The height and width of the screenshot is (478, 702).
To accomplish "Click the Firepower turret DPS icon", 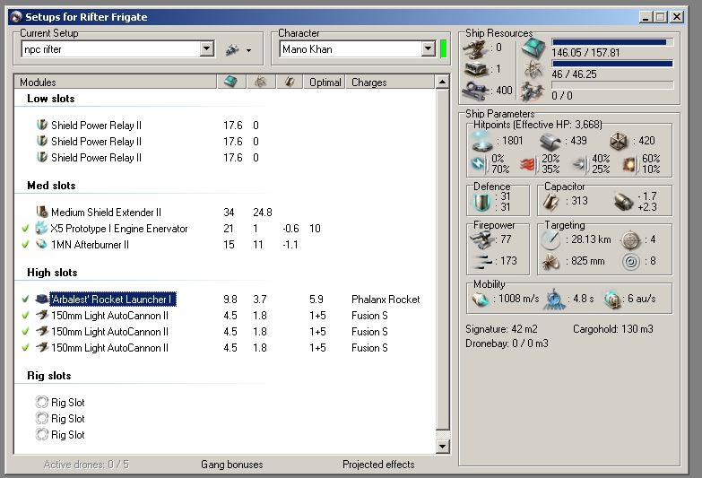I will (x=481, y=239).
